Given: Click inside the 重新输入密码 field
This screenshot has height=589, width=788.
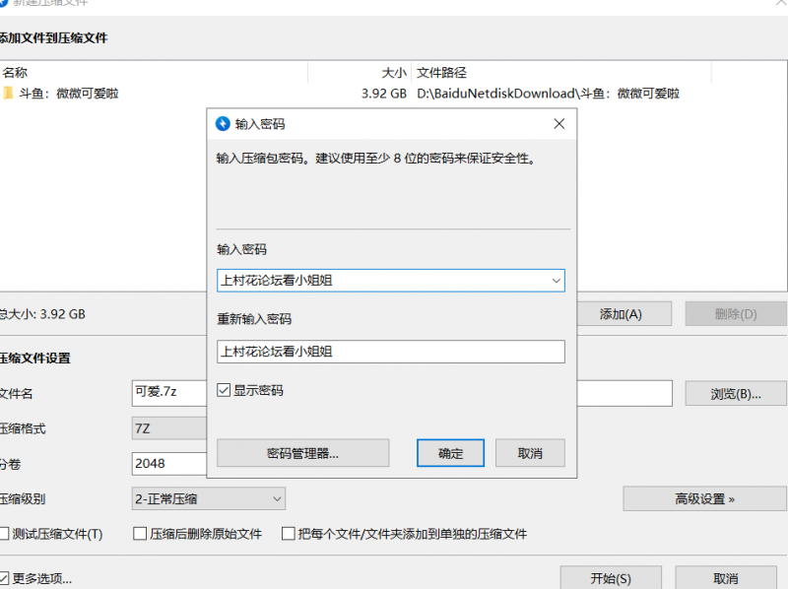Looking at the screenshot, I should (x=391, y=353).
